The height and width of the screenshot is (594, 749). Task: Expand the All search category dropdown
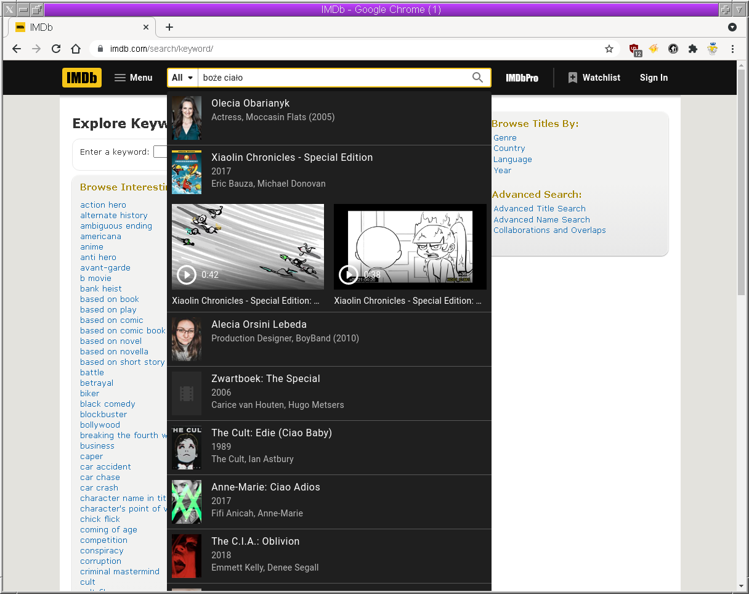click(x=183, y=78)
